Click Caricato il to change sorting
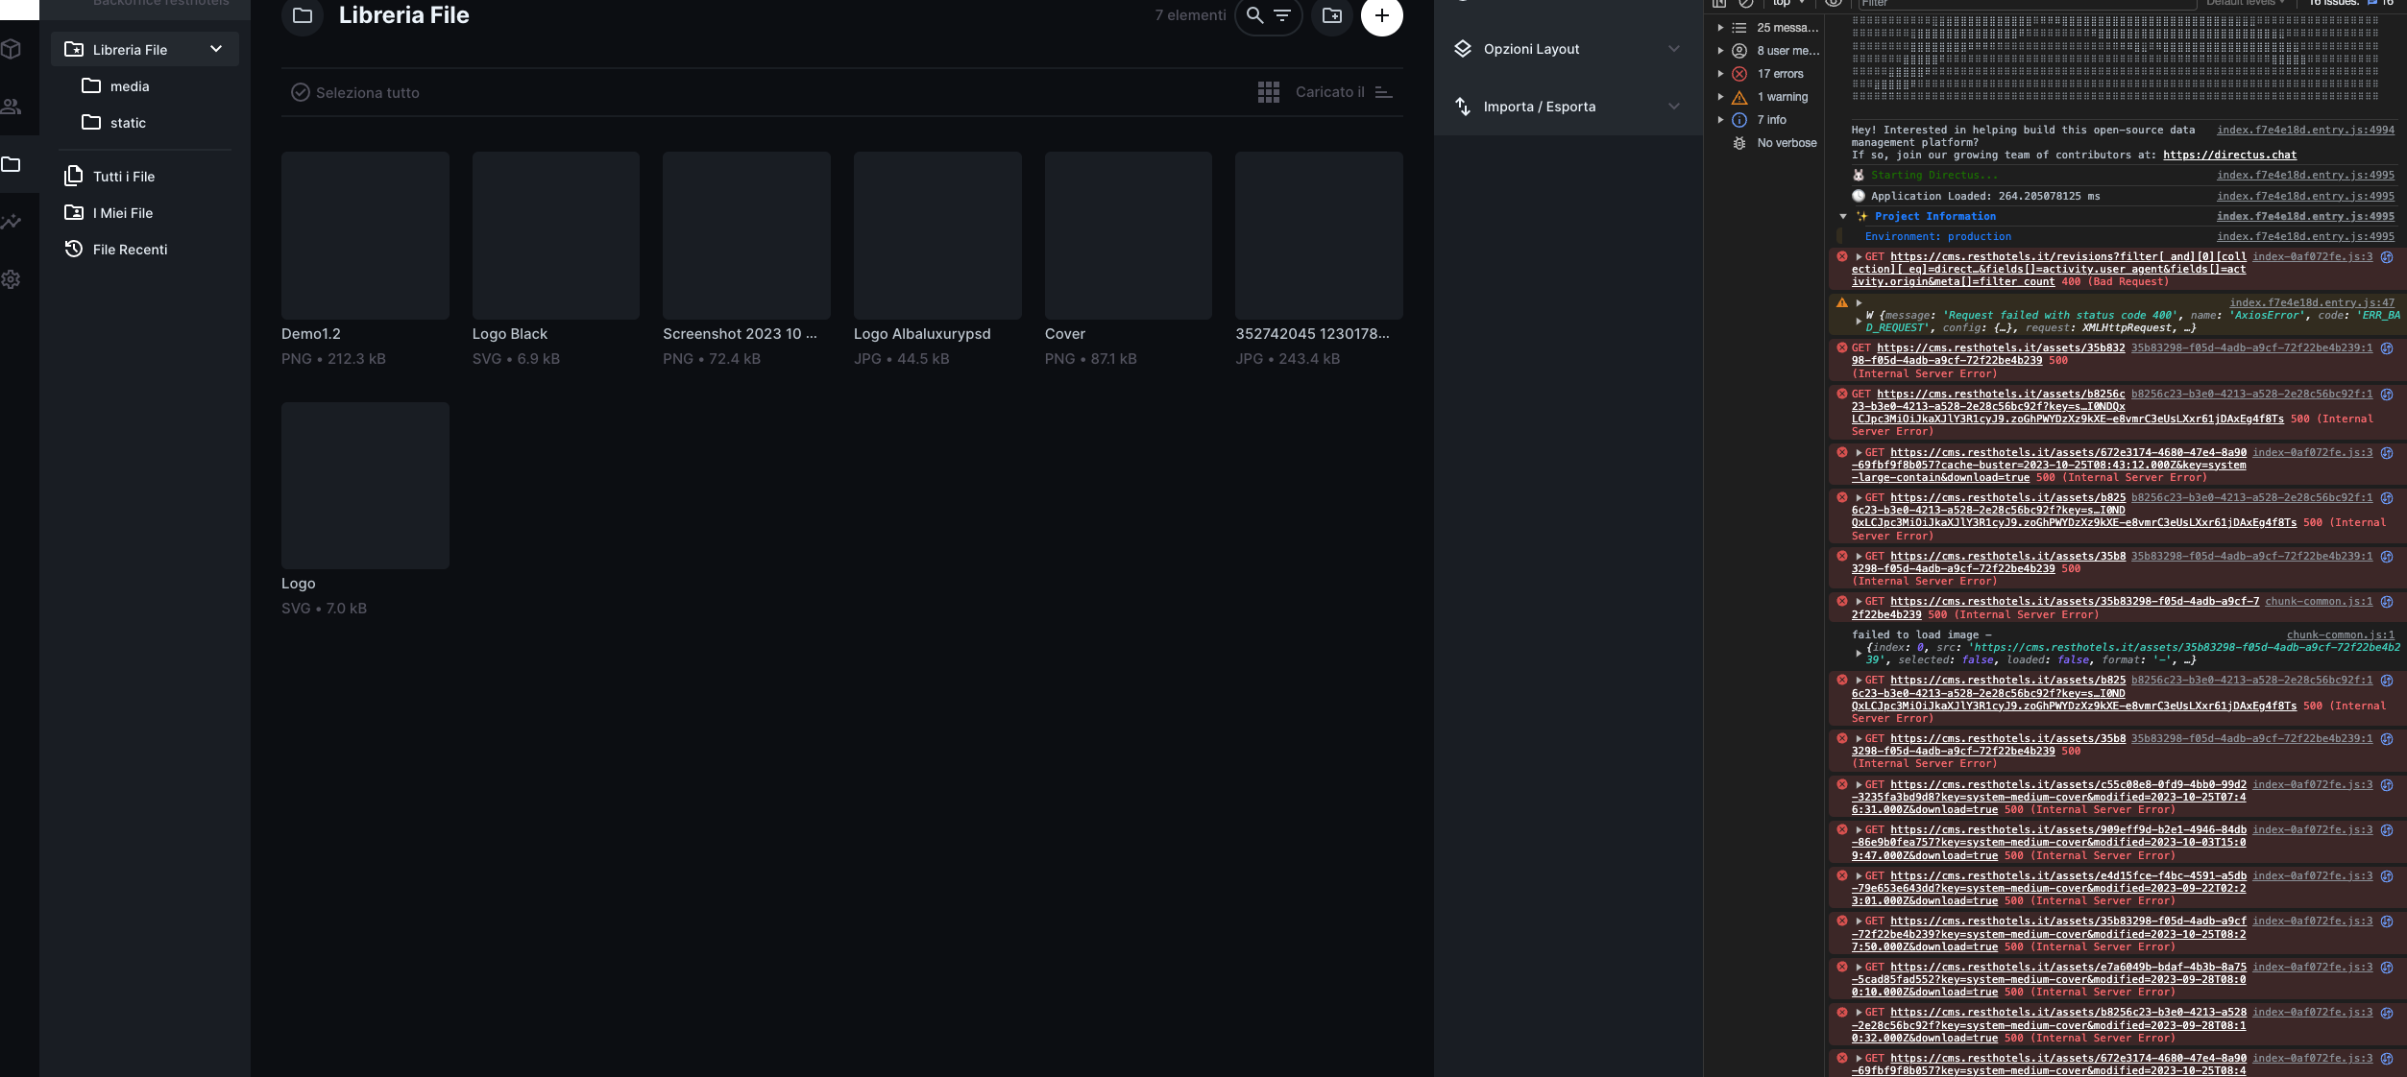The height and width of the screenshot is (1077, 2407). point(1330,92)
